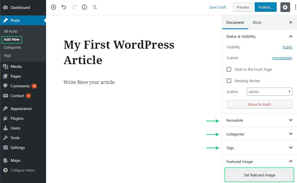
Task: Switch to the Block tab
Action: click(257, 22)
